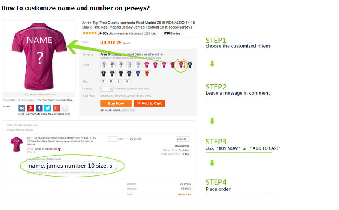
Task: Select the blue jersey color swatch
Action: point(138,74)
